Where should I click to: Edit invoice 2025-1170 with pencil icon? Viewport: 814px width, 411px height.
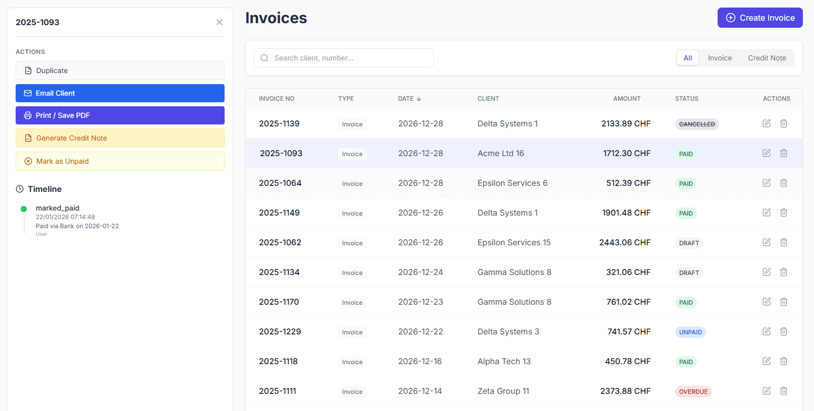(767, 302)
